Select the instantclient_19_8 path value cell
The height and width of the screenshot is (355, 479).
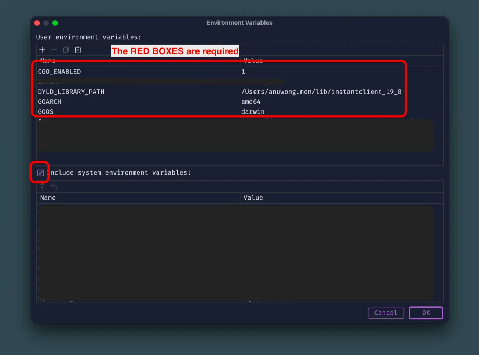pyautogui.click(x=321, y=92)
